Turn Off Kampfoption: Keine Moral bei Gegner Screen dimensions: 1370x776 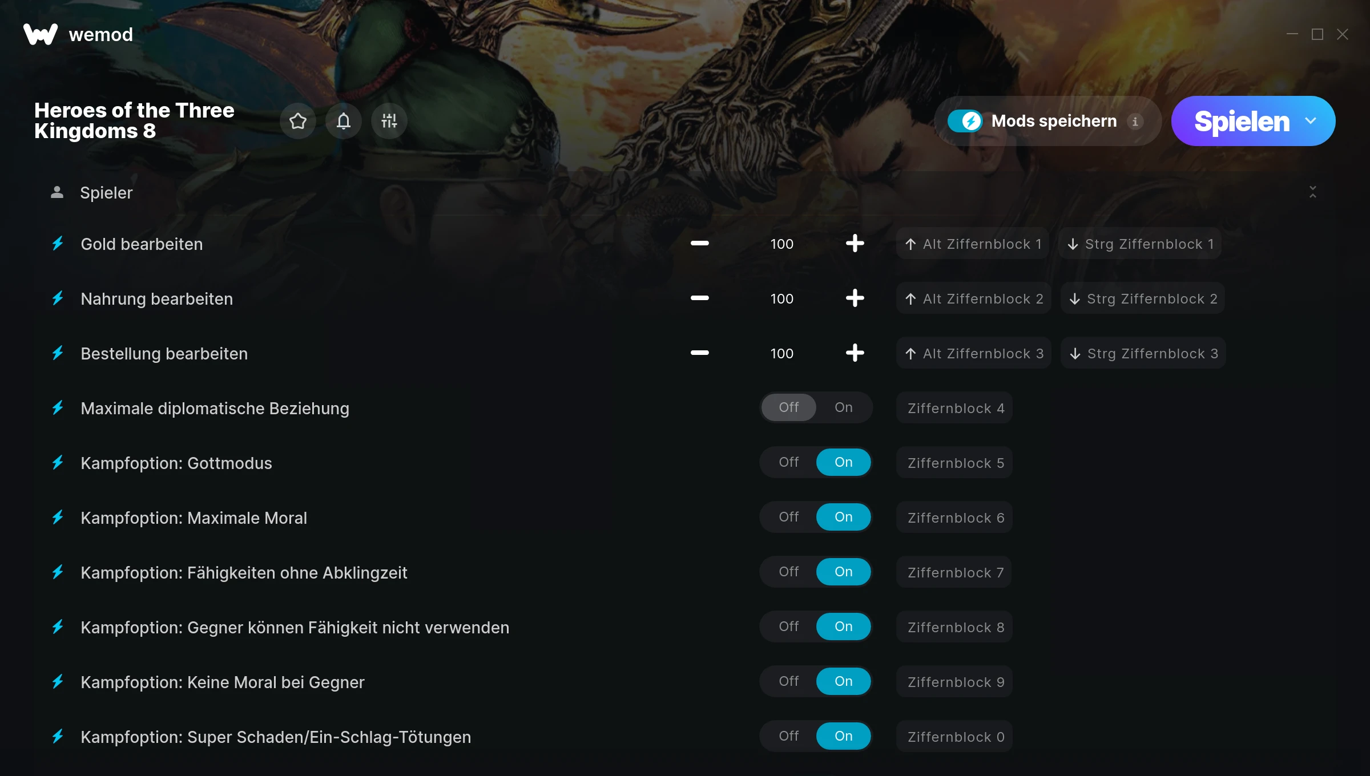pos(788,681)
